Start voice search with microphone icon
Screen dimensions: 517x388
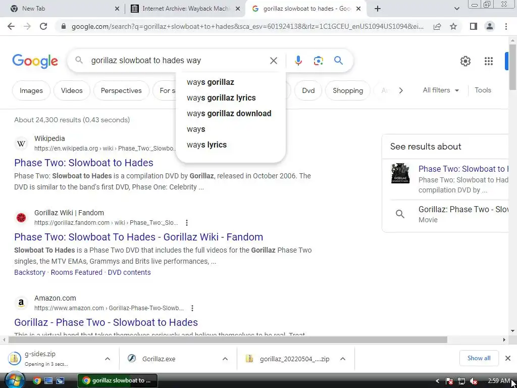pyautogui.click(x=298, y=61)
